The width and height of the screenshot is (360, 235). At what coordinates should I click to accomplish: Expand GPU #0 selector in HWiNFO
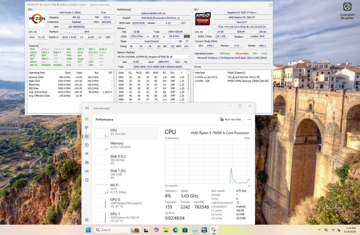click(202, 32)
